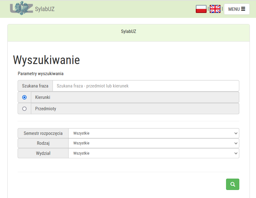Expand the Semestr rozpoczęcia dropdown
Screen dimensions: 256x198
pyautogui.click(x=153, y=133)
